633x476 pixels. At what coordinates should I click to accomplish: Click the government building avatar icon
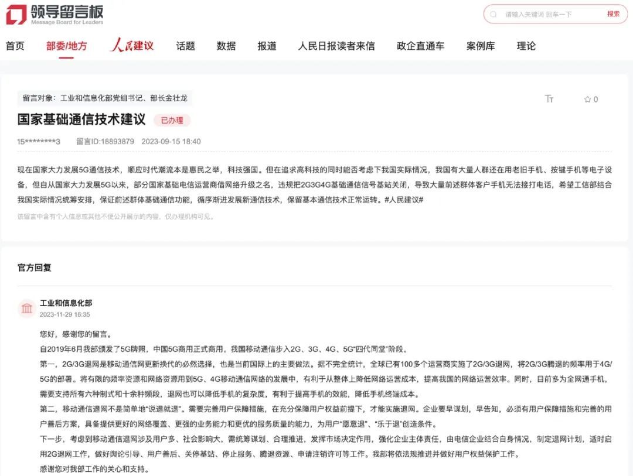coord(26,308)
